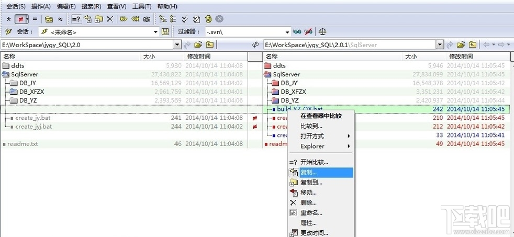514x237 pixels.
Task: Toggle the show all '*' display filter
Action: [x=9, y=19]
